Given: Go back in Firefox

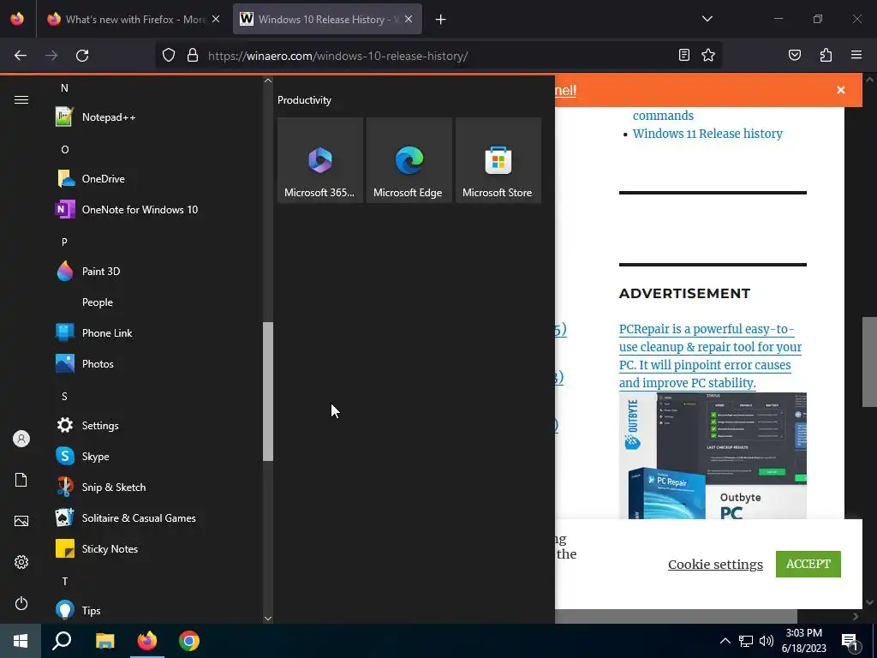Looking at the screenshot, I should (21, 56).
